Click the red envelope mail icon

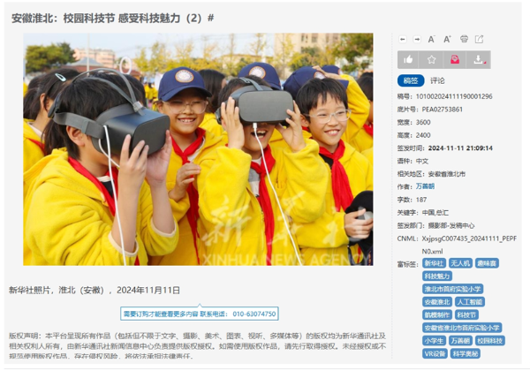455,60
